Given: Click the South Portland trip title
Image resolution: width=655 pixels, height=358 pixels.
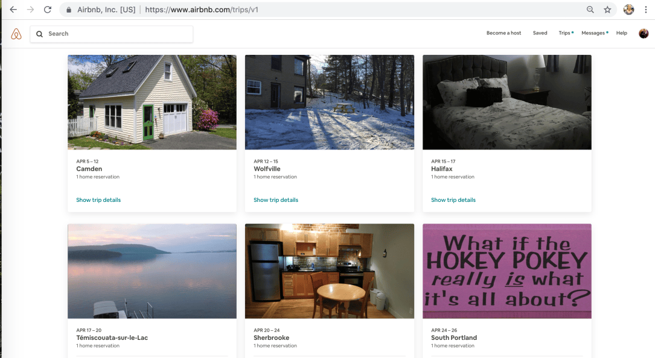Looking at the screenshot, I should click(x=453, y=338).
